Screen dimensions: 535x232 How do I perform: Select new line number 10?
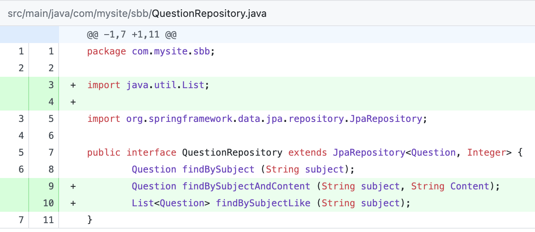tap(48, 203)
